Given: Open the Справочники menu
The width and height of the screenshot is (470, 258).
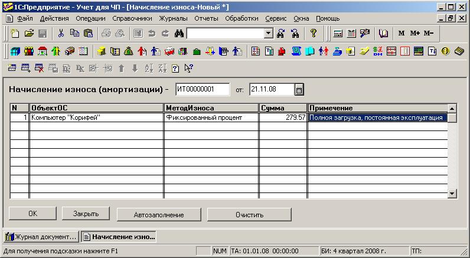Looking at the screenshot, I should 127,18.
